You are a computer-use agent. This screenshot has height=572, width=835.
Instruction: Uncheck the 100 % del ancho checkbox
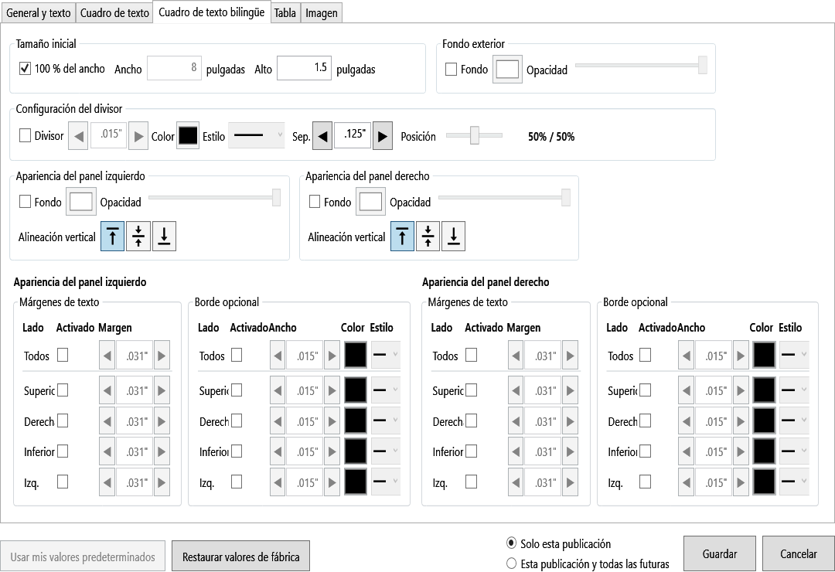click(x=25, y=68)
